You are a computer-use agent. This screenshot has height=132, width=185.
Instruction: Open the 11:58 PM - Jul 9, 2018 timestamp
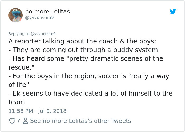click(x=37, y=111)
